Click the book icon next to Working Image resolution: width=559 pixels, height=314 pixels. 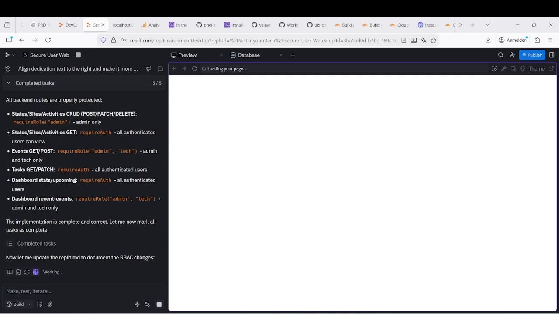[x=10, y=272]
